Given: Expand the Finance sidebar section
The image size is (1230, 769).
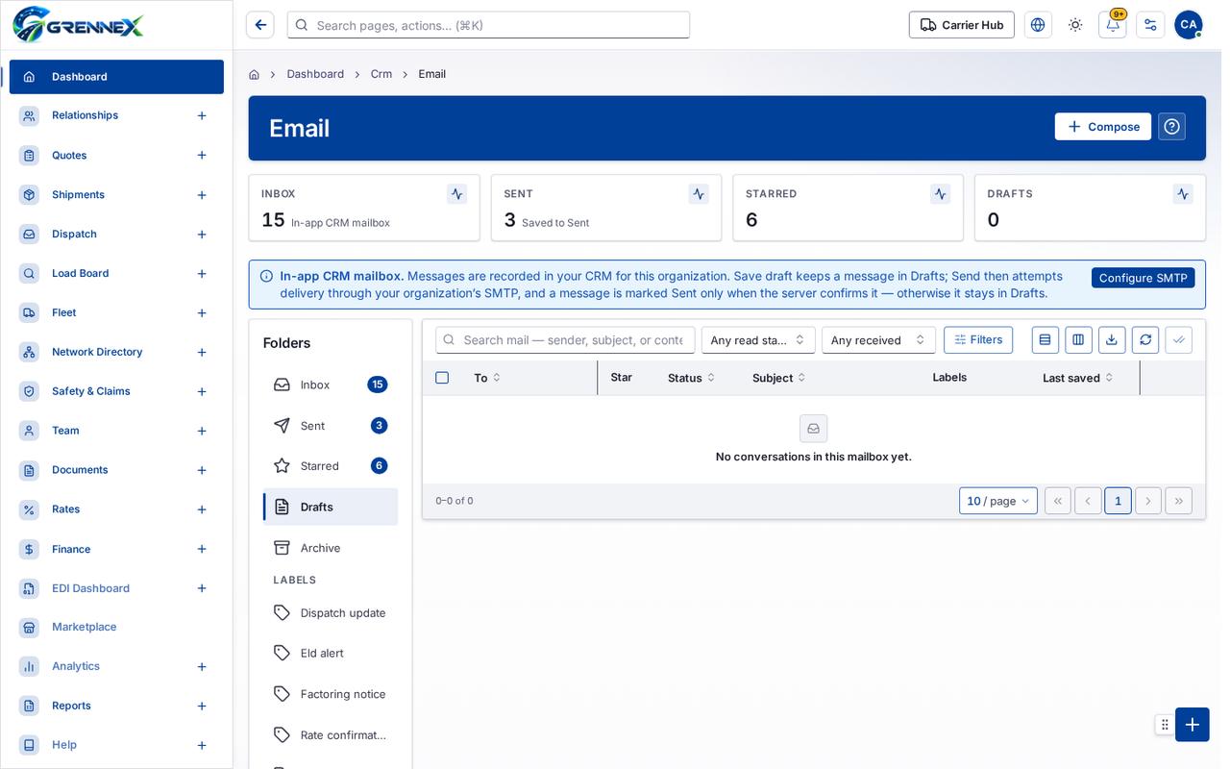Looking at the screenshot, I should [x=202, y=549].
